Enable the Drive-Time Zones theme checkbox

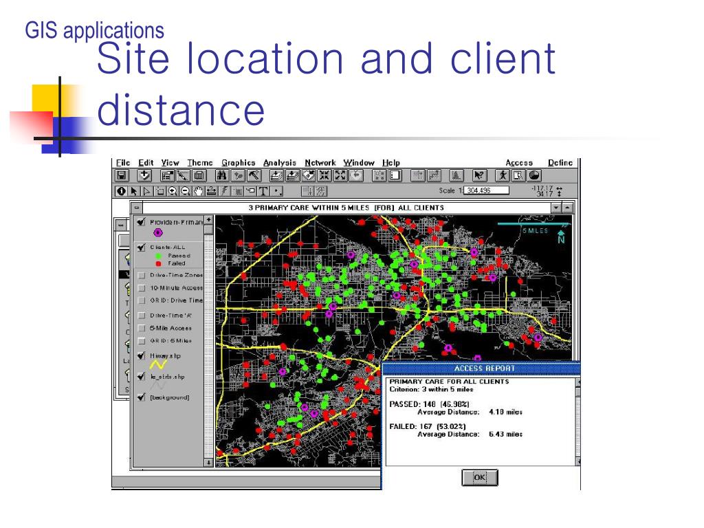tap(142, 275)
